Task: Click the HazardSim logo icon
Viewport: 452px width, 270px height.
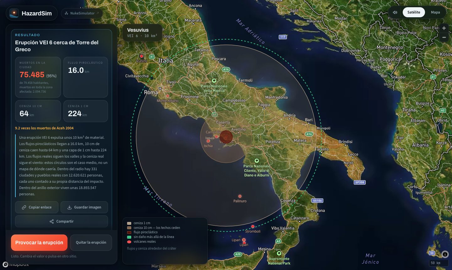Action: (x=14, y=13)
